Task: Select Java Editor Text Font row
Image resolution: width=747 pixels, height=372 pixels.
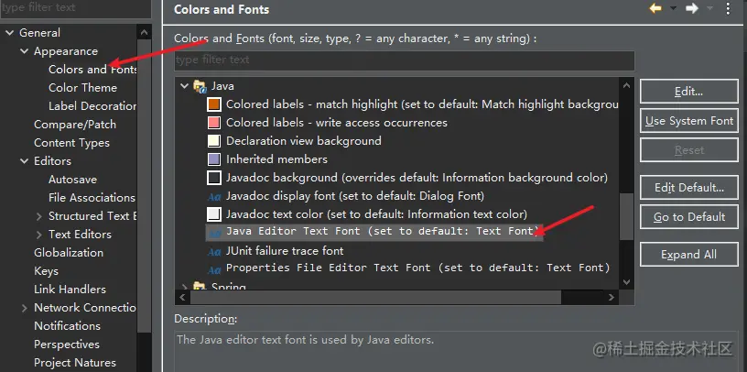Action: pyautogui.click(x=374, y=232)
